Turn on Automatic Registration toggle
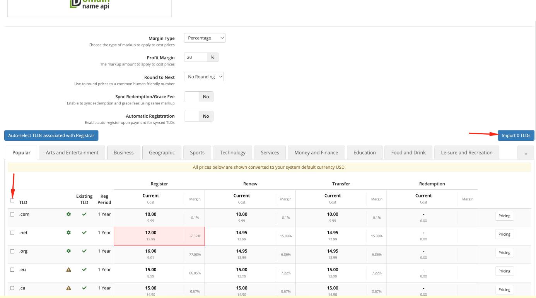Image resolution: width=536 pixels, height=298 pixels. pos(198,116)
